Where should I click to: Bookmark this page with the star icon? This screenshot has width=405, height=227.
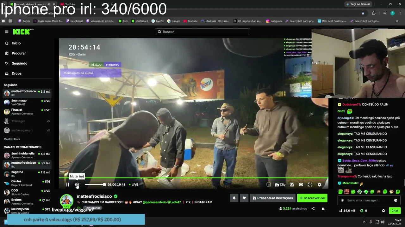pyautogui.click(x=363, y=13)
